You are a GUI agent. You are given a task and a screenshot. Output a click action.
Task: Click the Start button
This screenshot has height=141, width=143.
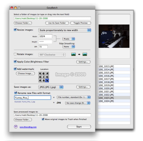[x=79, y=127]
